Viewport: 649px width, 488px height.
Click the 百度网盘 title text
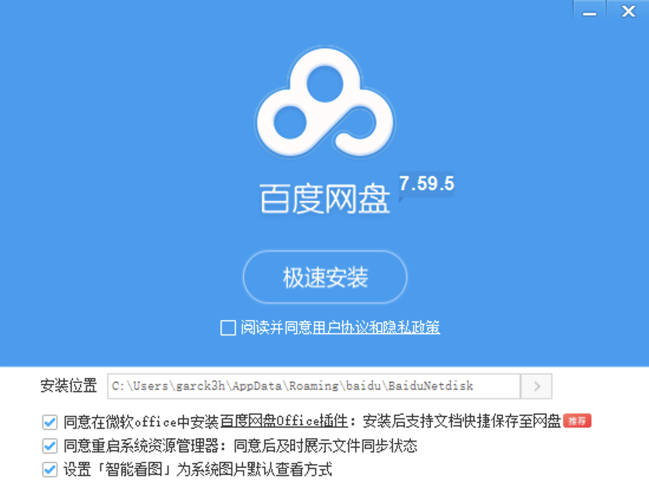point(325,199)
